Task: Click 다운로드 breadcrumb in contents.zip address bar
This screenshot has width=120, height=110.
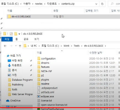Action: point(52,4)
